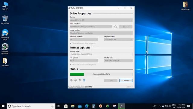Open Microsoft Store from taskbar

coord(66,106)
